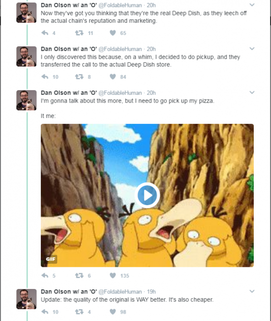
Task: Retweet the Psyduck GIF tweet
Action: pos(79,276)
